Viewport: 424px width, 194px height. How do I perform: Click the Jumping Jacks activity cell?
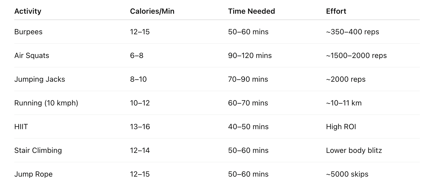tap(40, 79)
